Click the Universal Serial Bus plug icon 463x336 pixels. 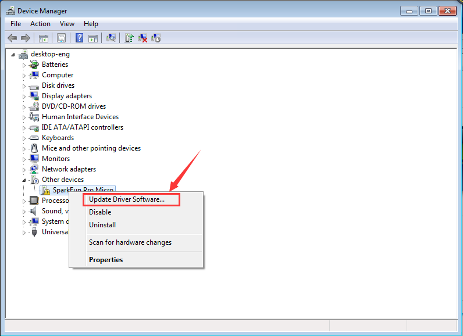click(x=34, y=232)
